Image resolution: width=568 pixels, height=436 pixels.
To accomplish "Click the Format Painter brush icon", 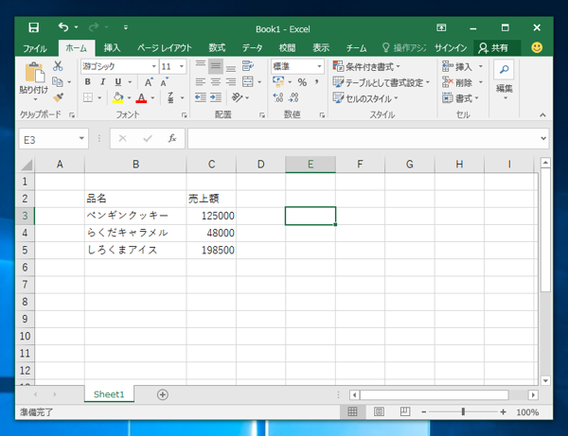I will click(x=58, y=97).
